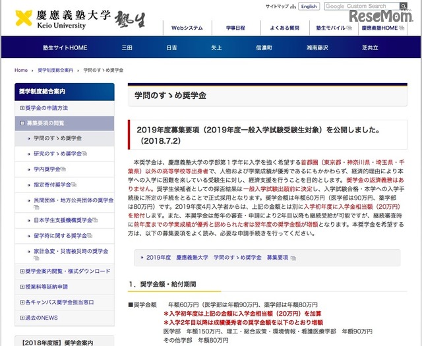Go to Home via breadcrumb
Image resolution: width=422 pixels, height=346 pixels.
pyautogui.click(x=20, y=70)
